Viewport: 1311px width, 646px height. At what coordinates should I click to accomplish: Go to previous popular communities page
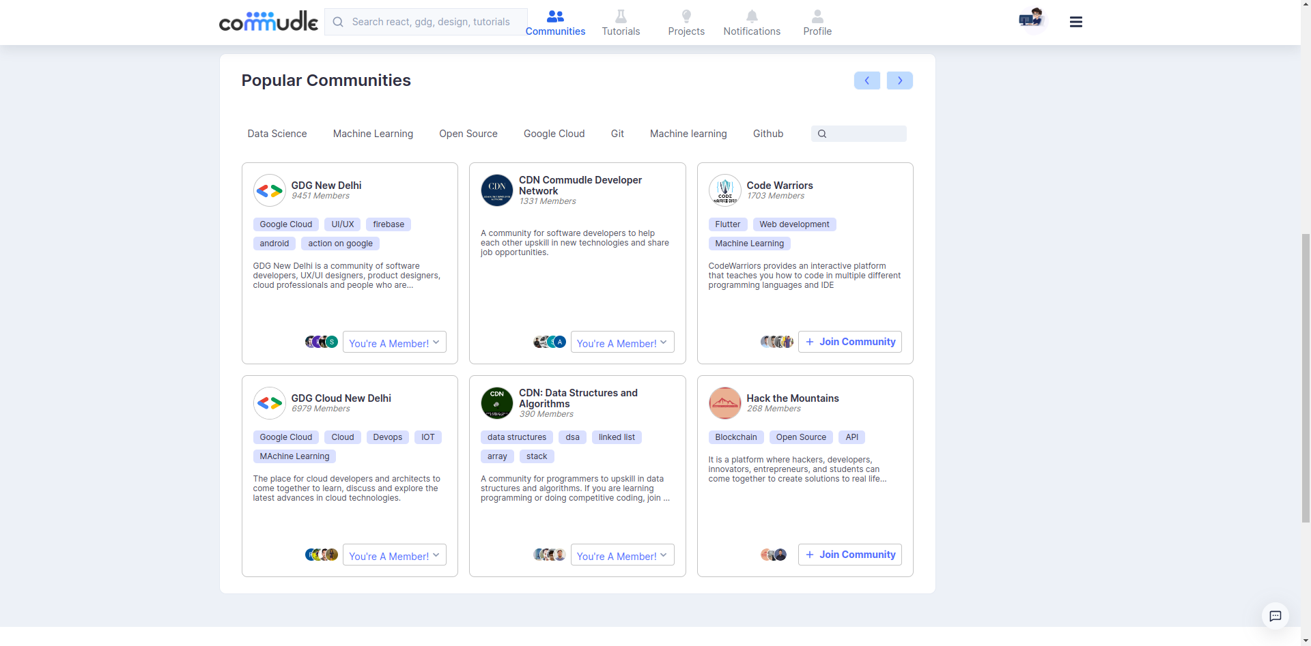pos(867,80)
